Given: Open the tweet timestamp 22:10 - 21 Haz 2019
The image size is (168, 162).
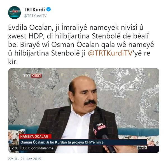Looking at the screenshot, I should click(x=25, y=159).
